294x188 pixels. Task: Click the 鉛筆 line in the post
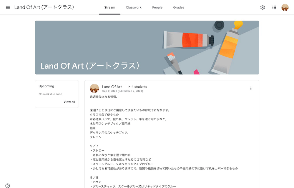[93, 128]
